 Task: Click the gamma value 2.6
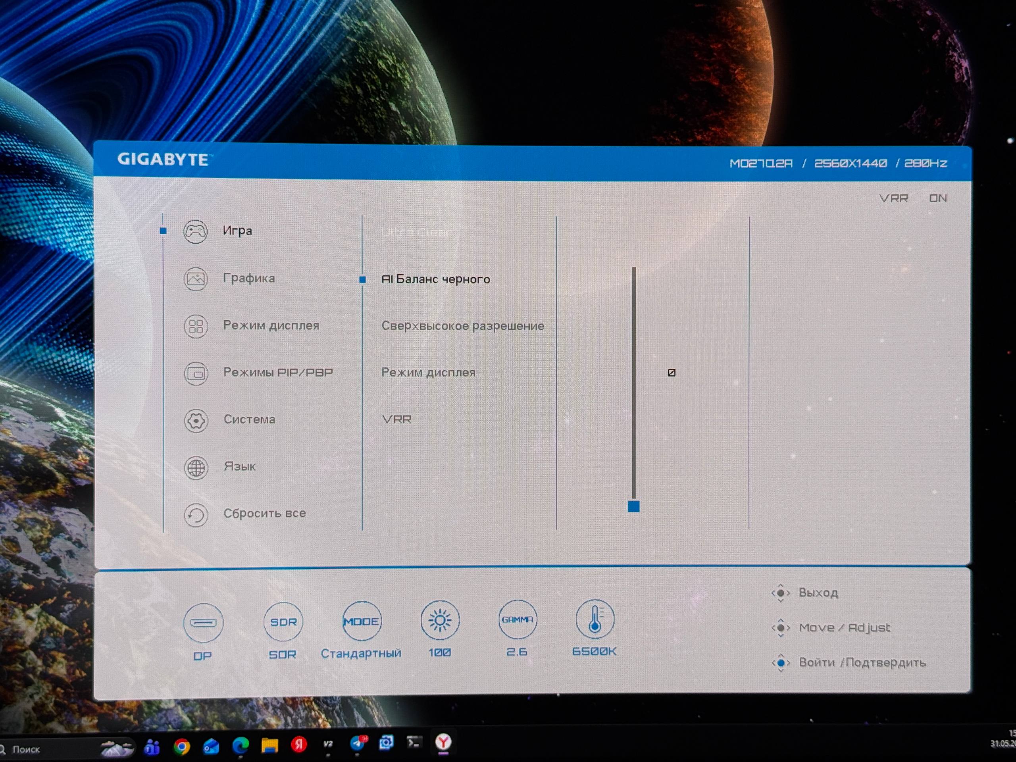coord(517,652)
